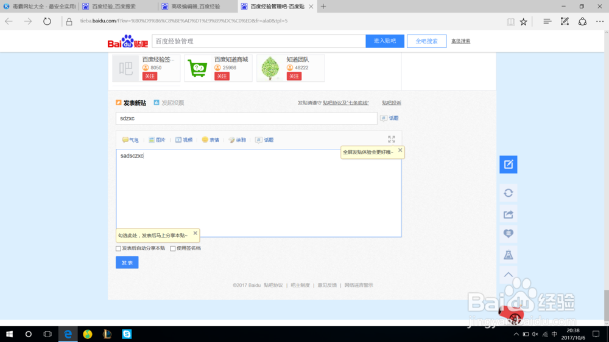Viewport: 609px width, 342px height.
Task: Click the sidebar flask lab icon
Action: pos(509,255)
